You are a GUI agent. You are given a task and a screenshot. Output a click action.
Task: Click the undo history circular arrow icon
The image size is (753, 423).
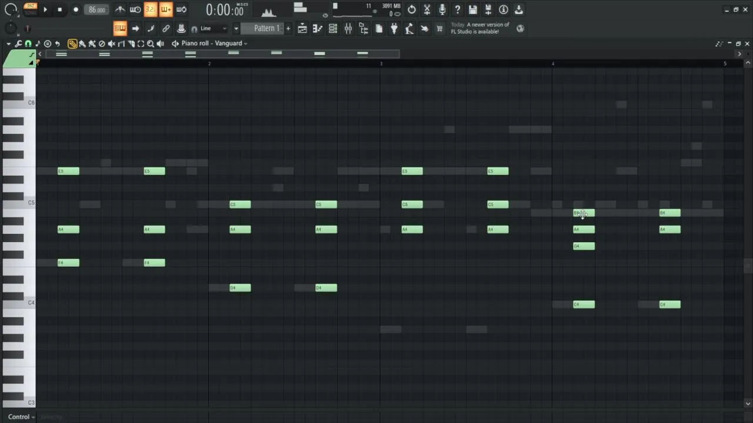tap(412, 9)
